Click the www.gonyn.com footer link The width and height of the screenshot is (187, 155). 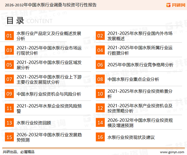(172, 152)
